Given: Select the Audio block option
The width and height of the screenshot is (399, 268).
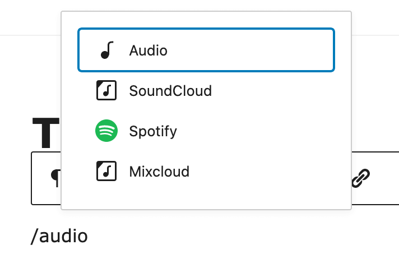Looking at the screenshot, I should [x=206, y=50].
